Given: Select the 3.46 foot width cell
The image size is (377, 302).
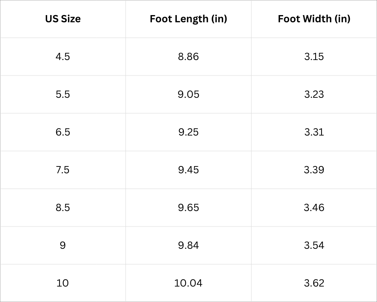Looking at the screenshot, I should point(314,208).
